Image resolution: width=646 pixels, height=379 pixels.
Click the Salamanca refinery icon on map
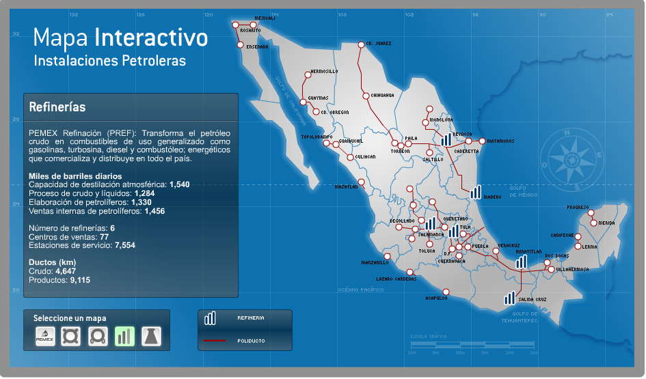click(x=431, y=224)
